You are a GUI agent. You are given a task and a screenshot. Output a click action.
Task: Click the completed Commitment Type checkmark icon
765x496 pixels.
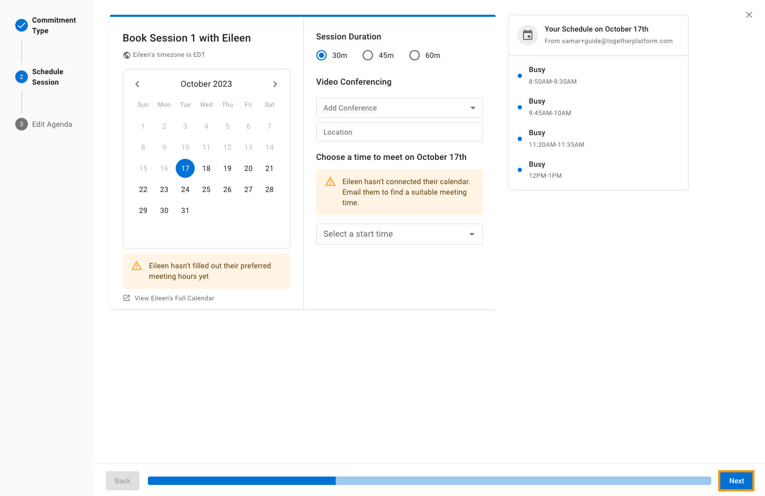coord(22,25)
